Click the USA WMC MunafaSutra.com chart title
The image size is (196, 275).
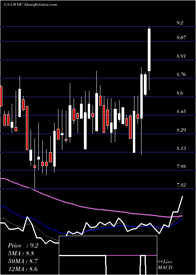(31, 5)
